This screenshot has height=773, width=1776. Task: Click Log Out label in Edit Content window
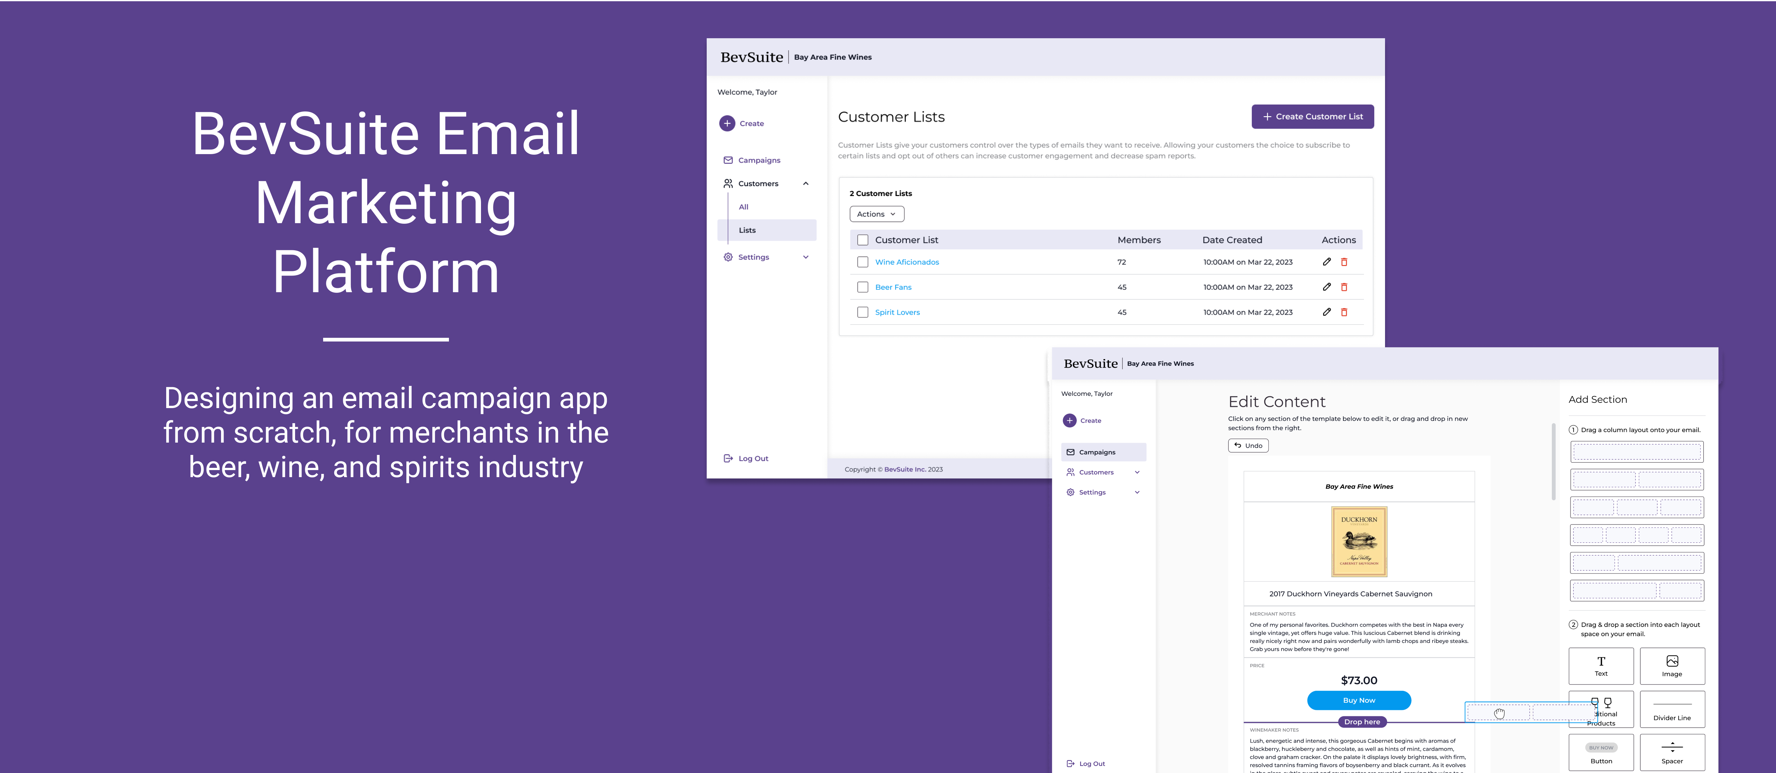pos(1092,763)
